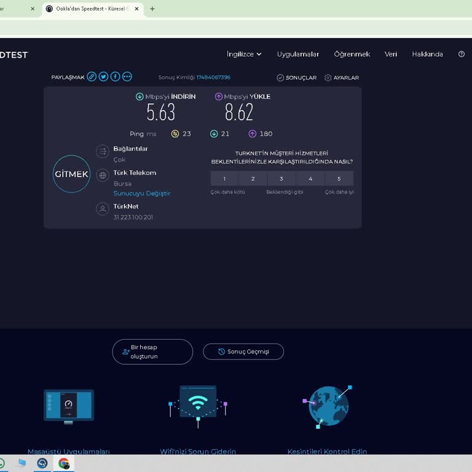This screenshot has width=472, height=472.
Task: Open the blue computer taskbar icon
Action: (22, 463)
